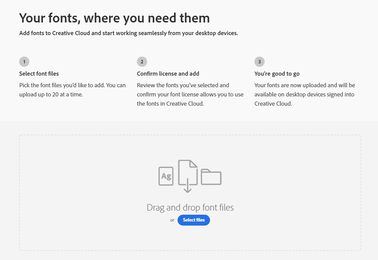Click the Your fonts, where you need them title
Image resolution: width=378 pixels, height=260 pixels.
tap(114, 18)
